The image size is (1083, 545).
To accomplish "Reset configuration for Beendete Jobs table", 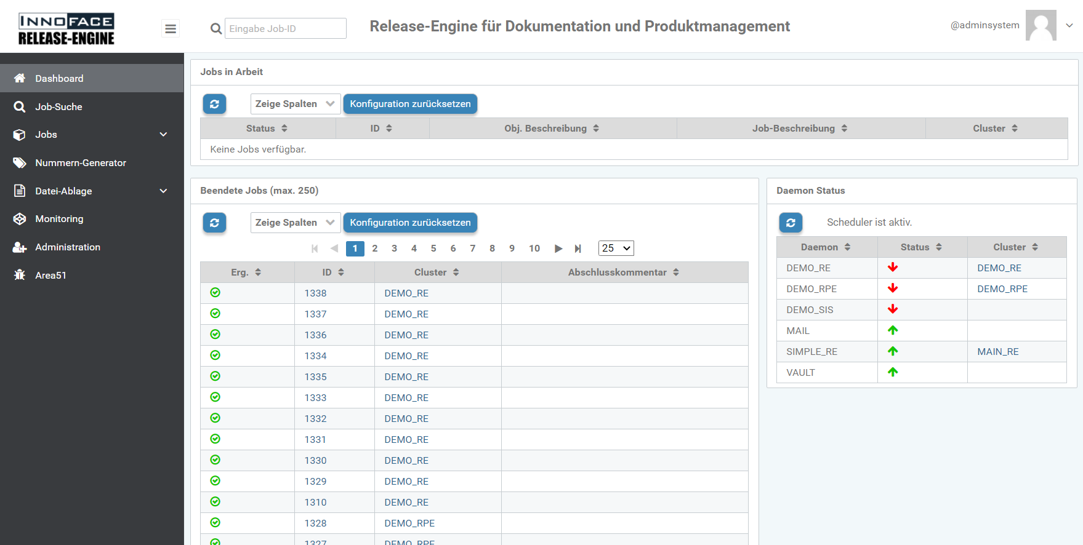I will pos(410,223).
